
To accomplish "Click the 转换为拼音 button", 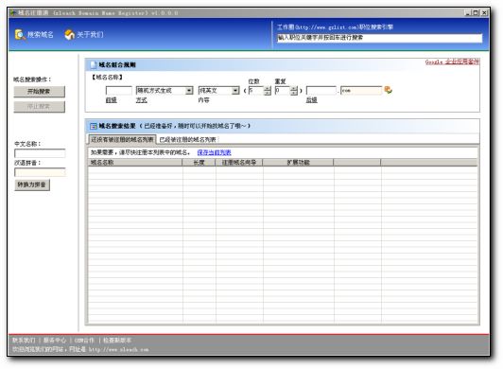I will coord(32,184).
